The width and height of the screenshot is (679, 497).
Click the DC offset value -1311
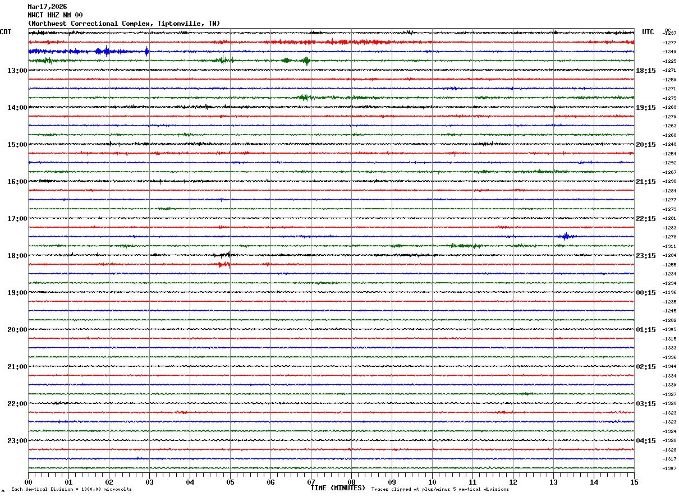click(x=669, y=246)
